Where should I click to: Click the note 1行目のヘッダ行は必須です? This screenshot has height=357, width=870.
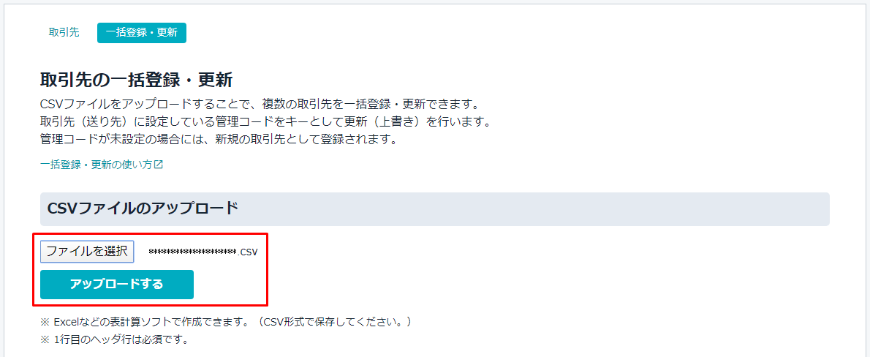point(114,339)
